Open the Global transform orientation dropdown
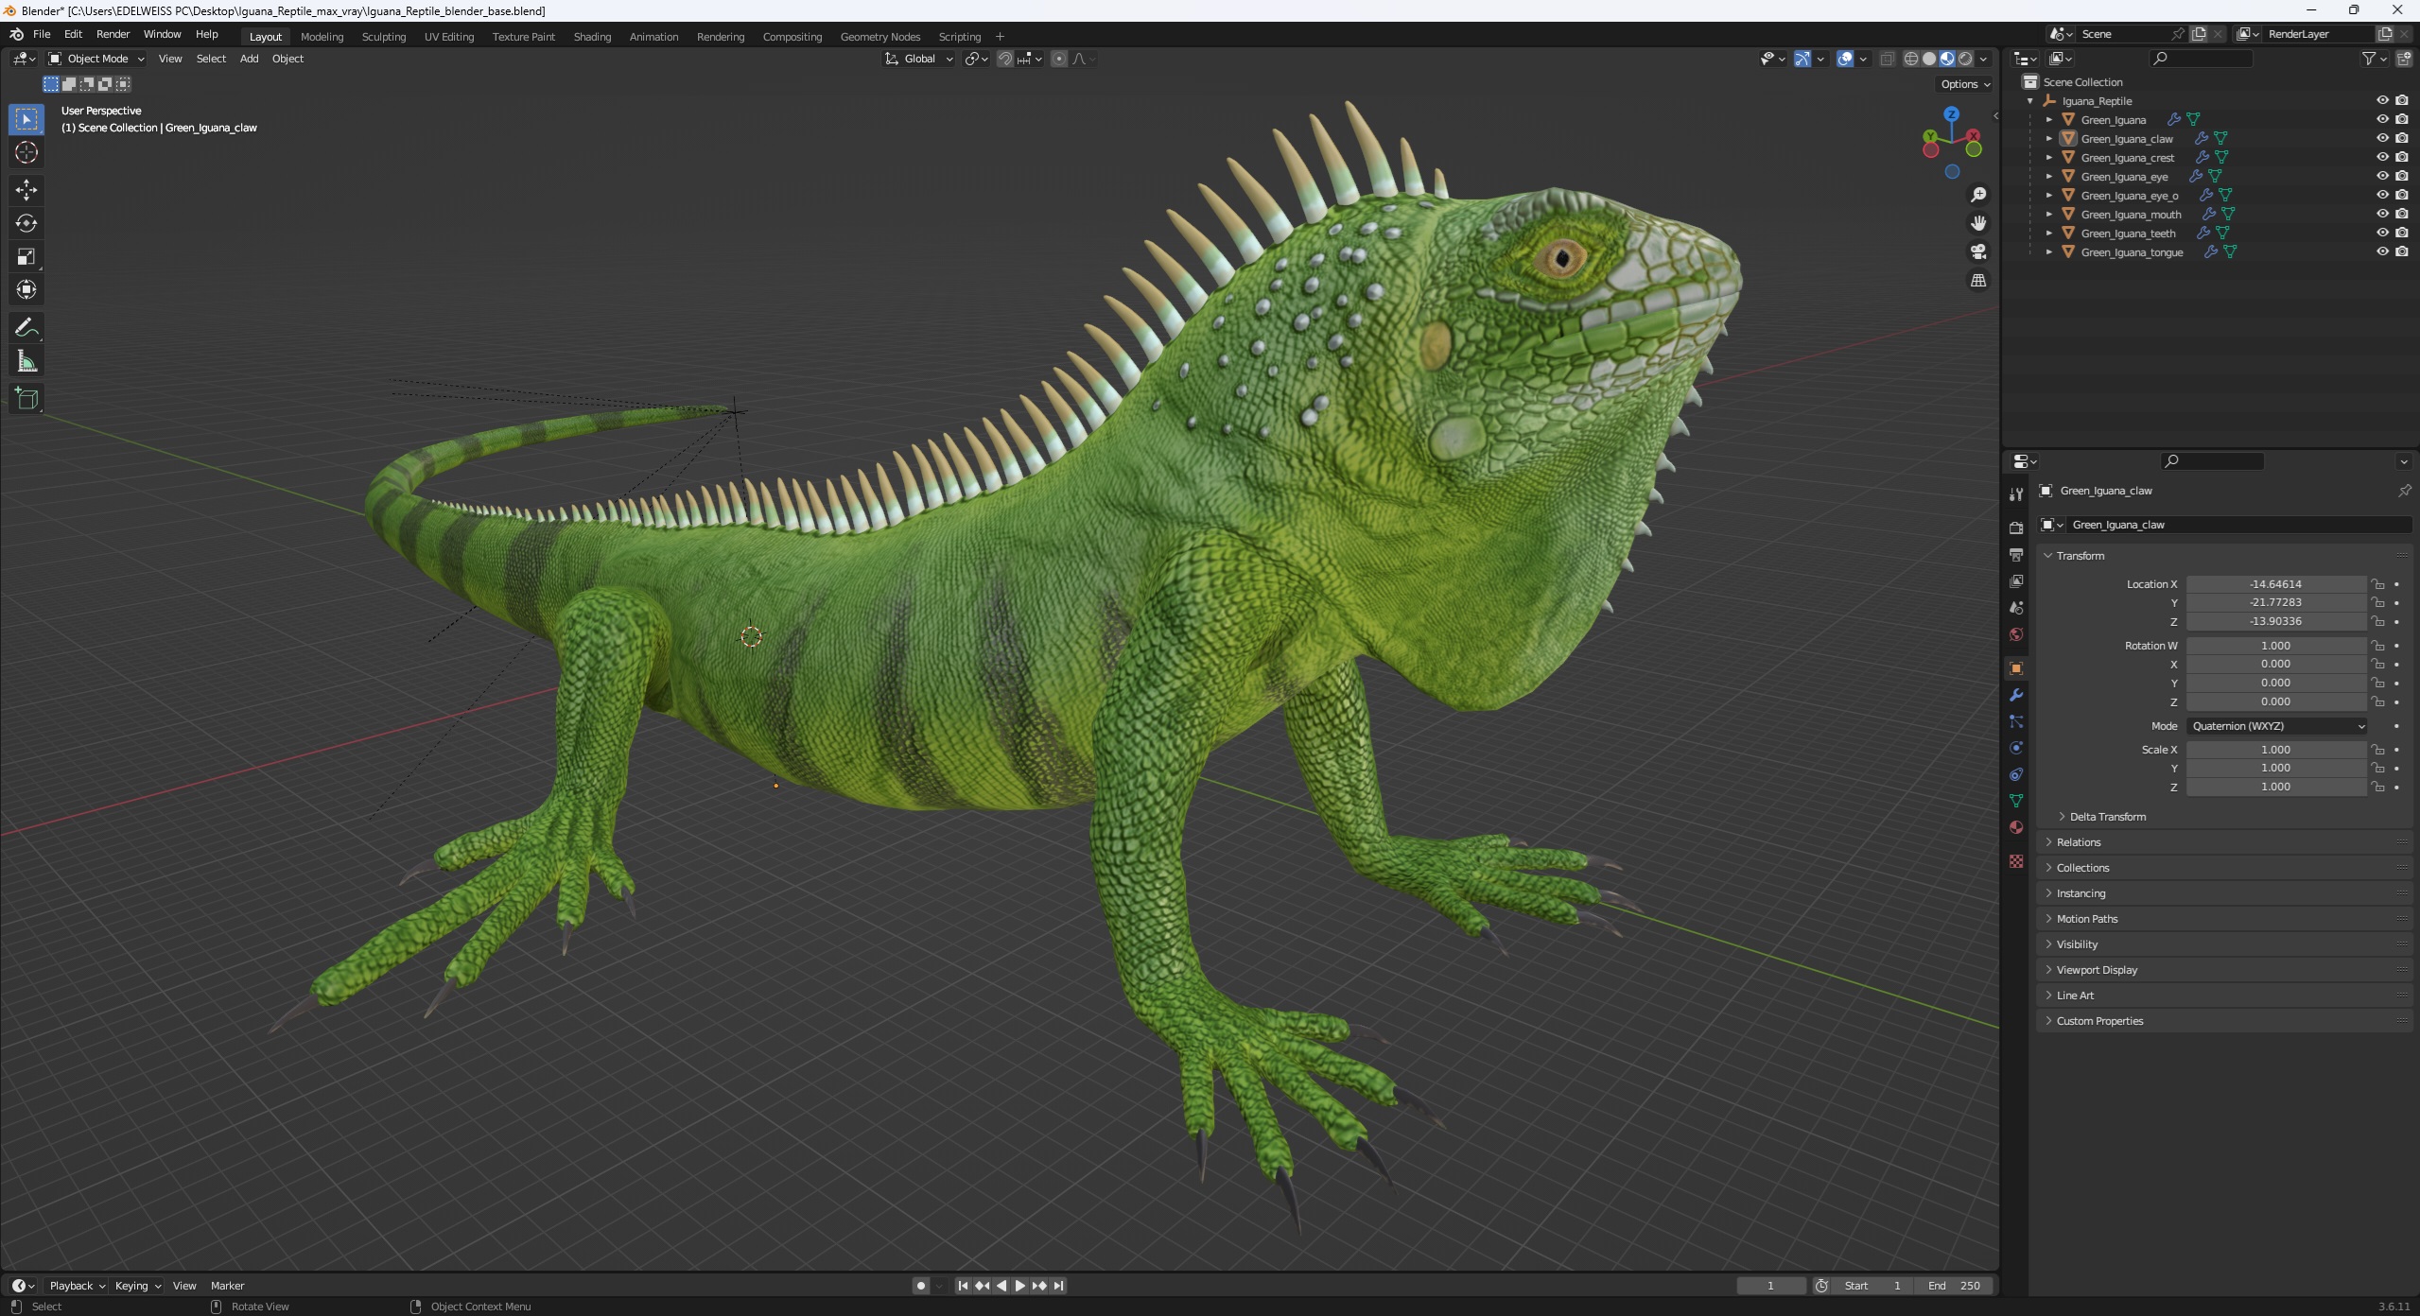 point(919,59)
